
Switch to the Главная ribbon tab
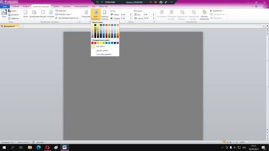[x=16, y=7]
